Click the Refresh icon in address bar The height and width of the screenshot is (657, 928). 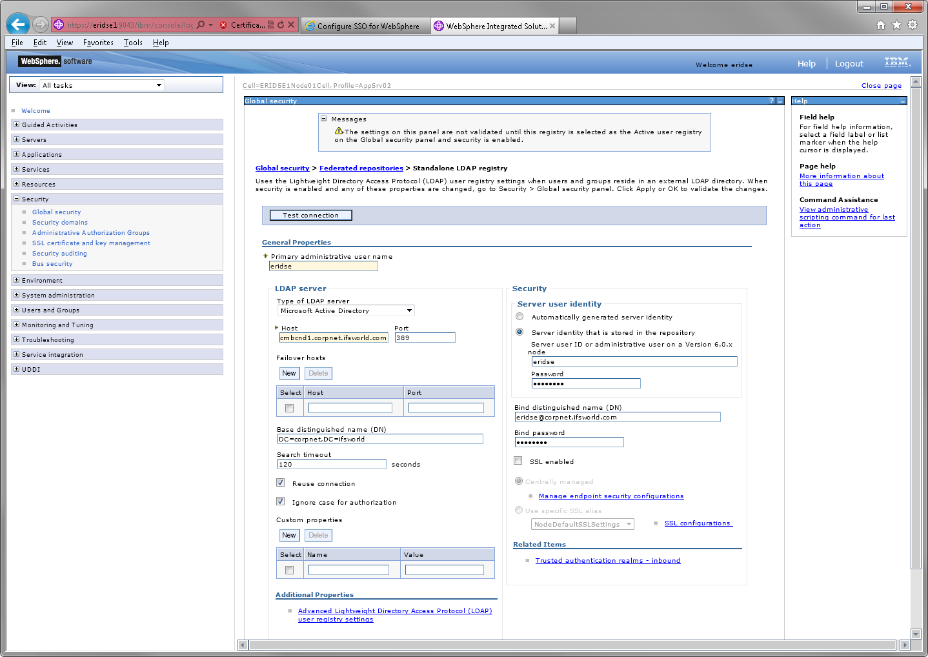[281, 25]
